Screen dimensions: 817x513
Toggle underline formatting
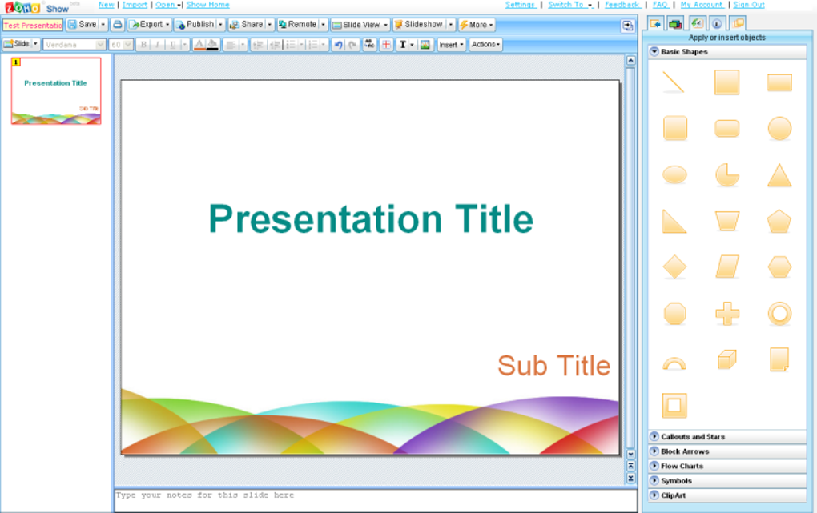click(x=173, y=45)
